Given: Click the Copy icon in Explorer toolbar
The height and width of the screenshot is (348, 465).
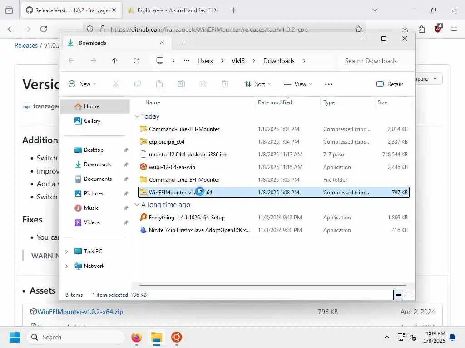Looking at the screenshot, I should pyautogui.click(x=138, y=84).
